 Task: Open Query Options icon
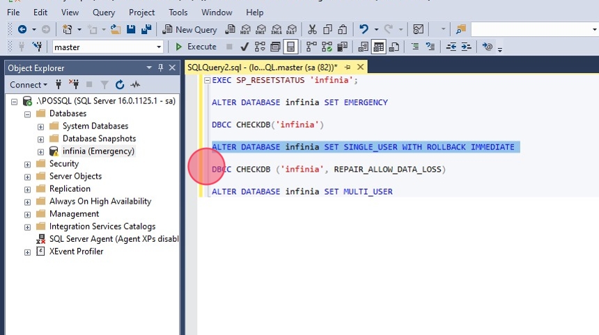click(275, 47)
